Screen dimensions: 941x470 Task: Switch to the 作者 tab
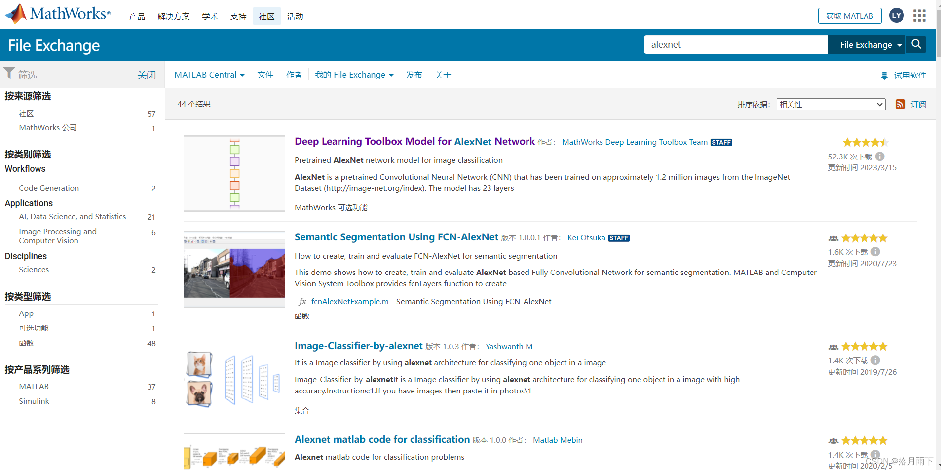pos(294,75)
